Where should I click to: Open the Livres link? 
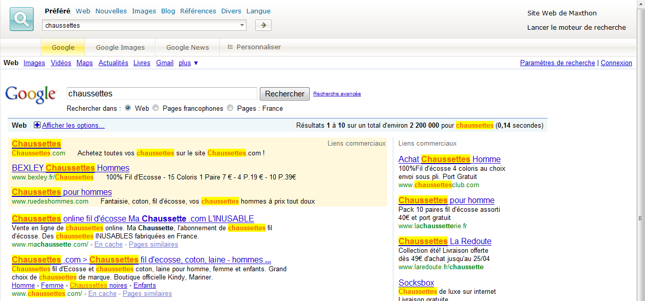tap(142, 63)
